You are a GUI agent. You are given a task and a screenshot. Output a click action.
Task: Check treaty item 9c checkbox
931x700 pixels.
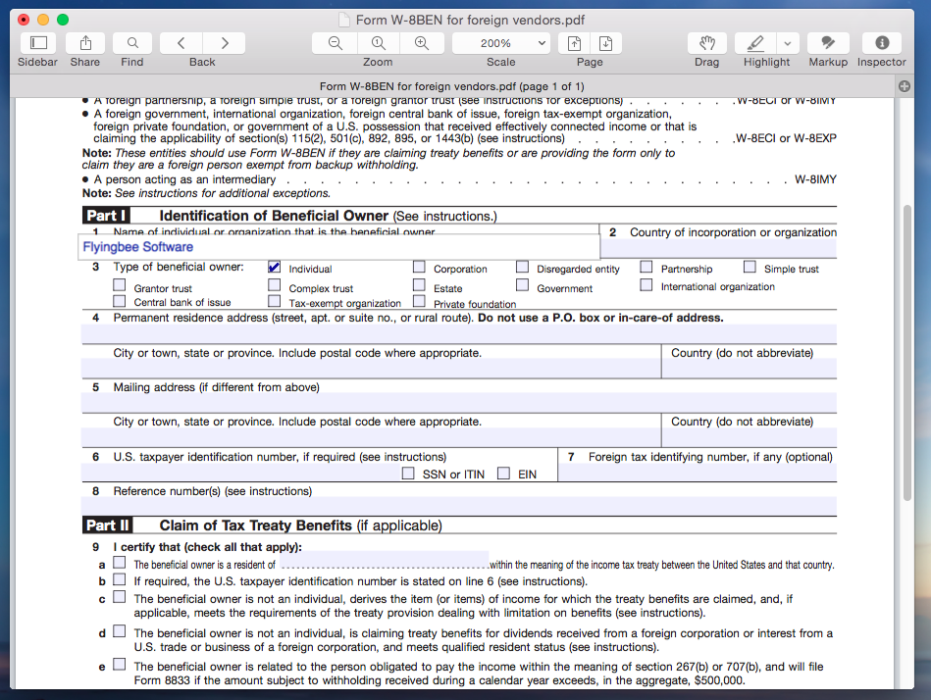coord(120,597)
